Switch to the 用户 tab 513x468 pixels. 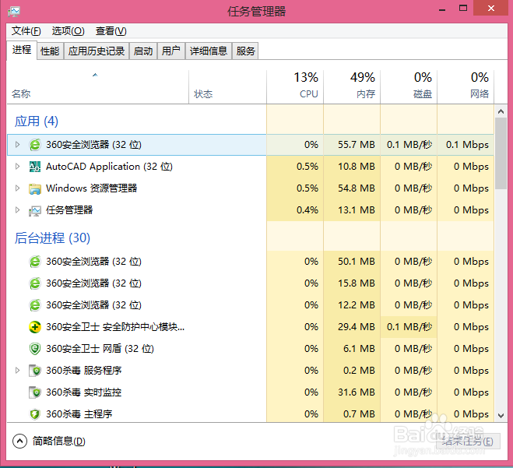(171, 51)
